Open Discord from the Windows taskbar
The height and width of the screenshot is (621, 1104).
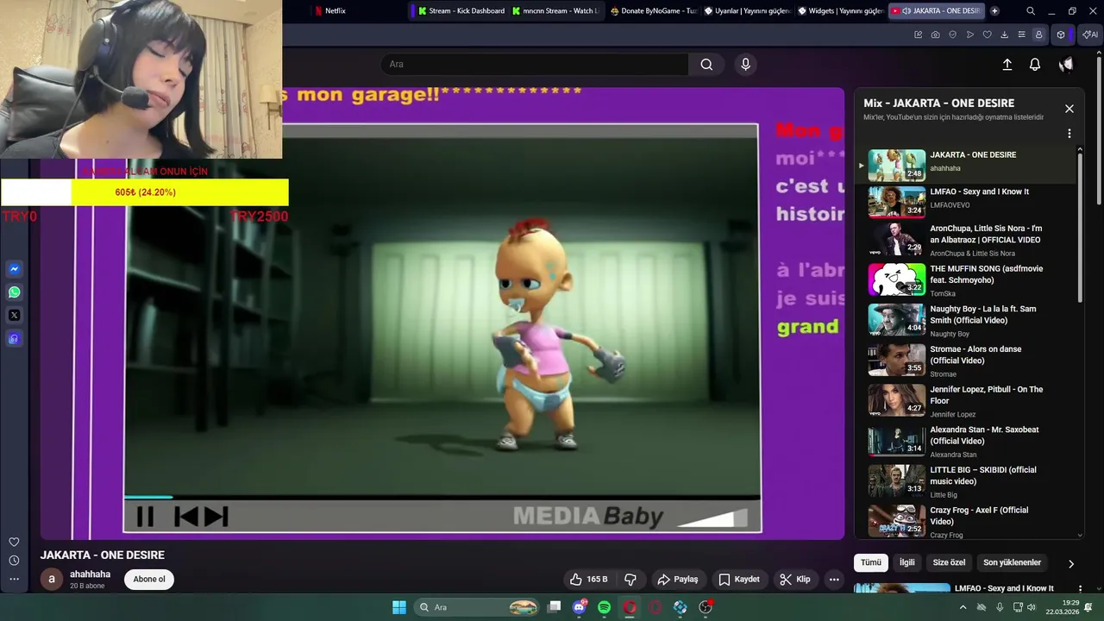point(580,607)
